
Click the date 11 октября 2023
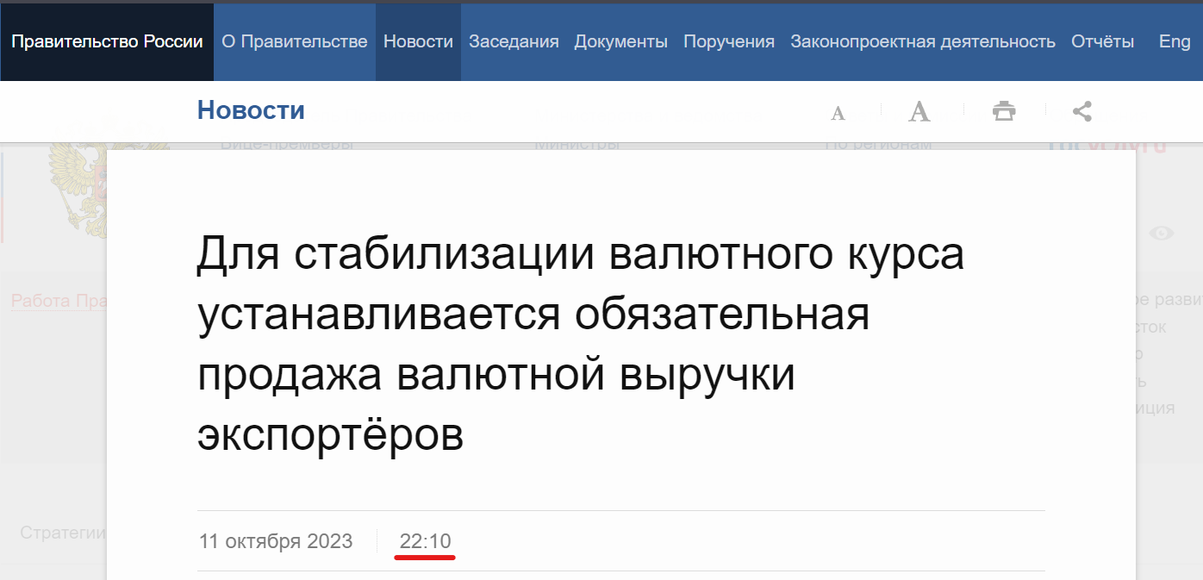pos(276,541)
